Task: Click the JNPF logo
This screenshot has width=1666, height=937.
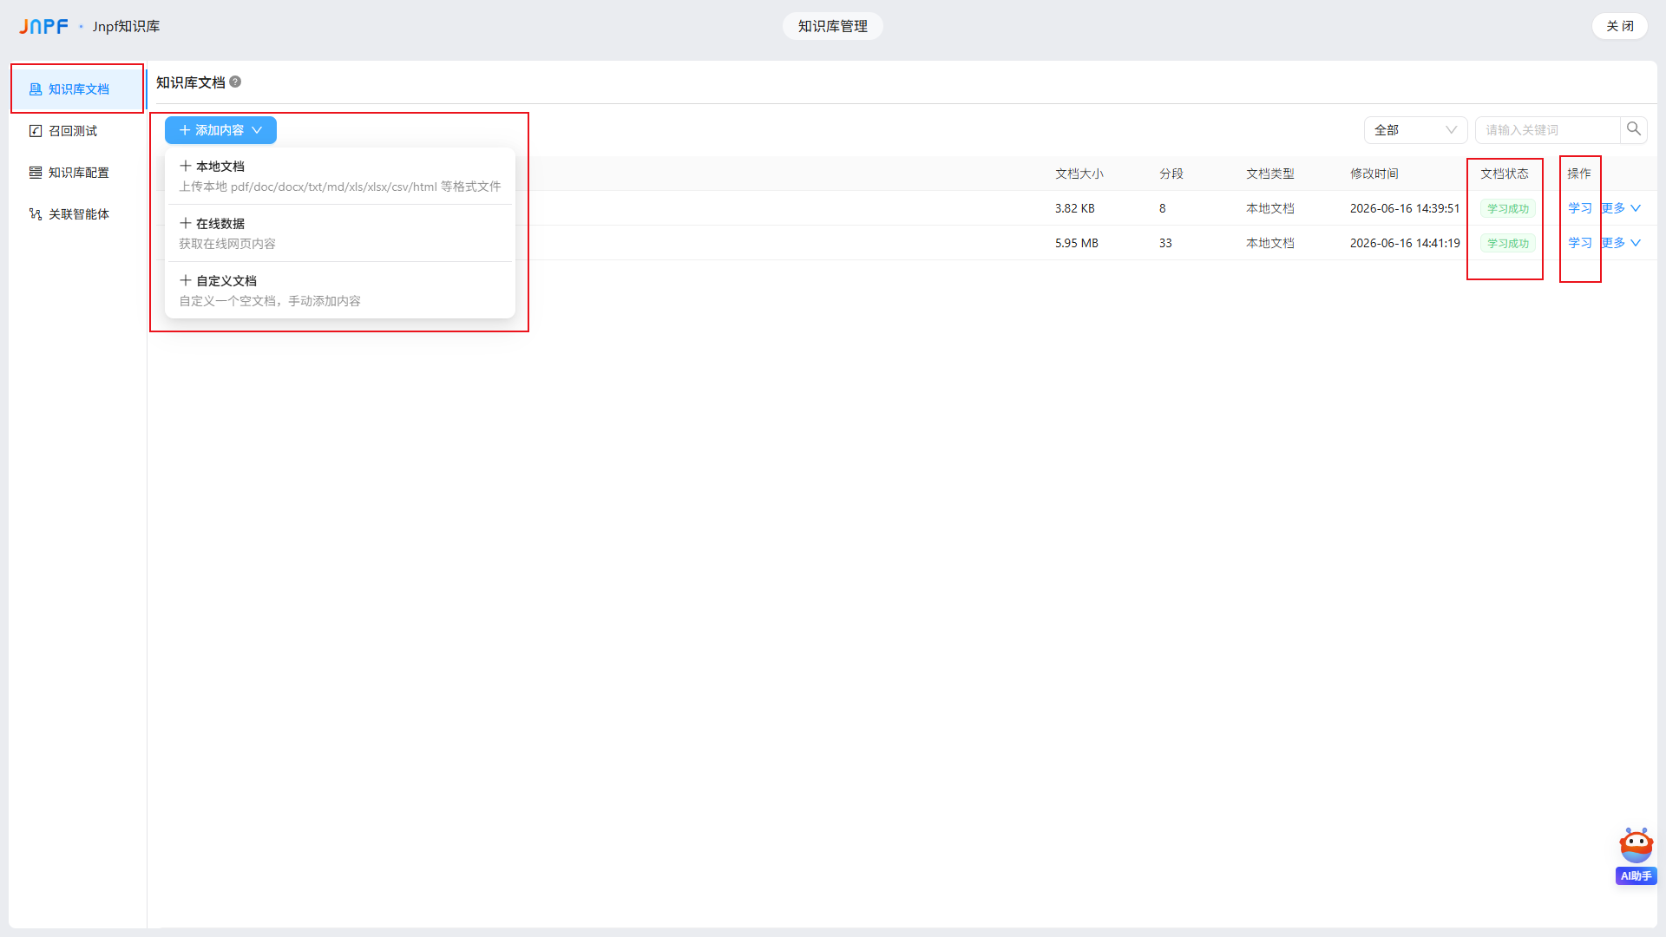Action: [x=43, y=26]
